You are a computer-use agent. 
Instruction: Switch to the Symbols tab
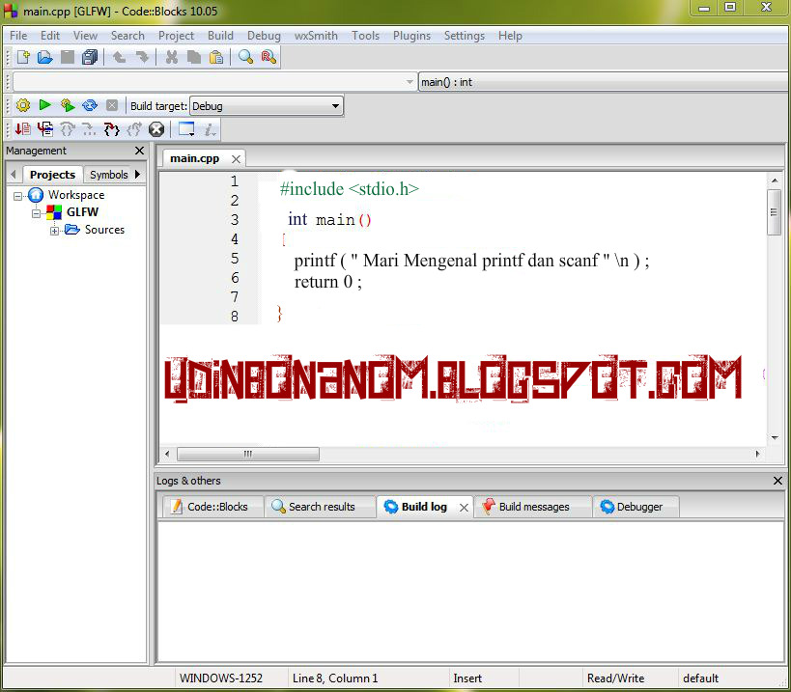(108, 175)
